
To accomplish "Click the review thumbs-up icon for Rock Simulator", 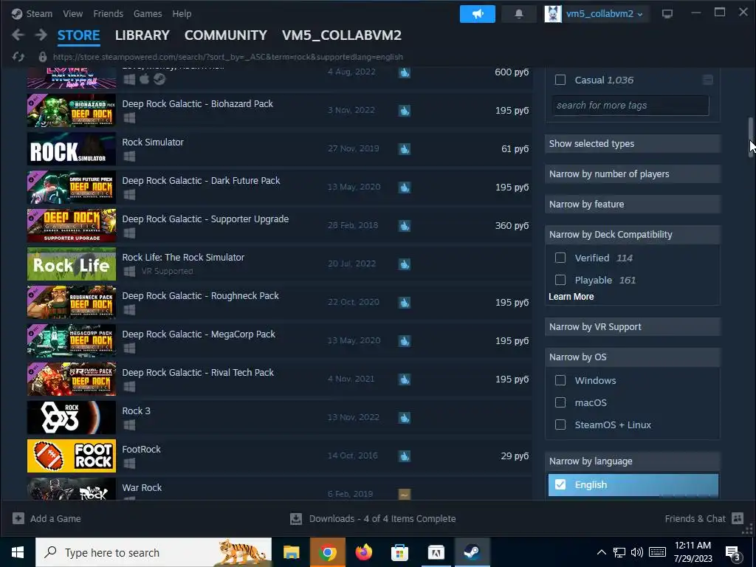I will point(405,149).
